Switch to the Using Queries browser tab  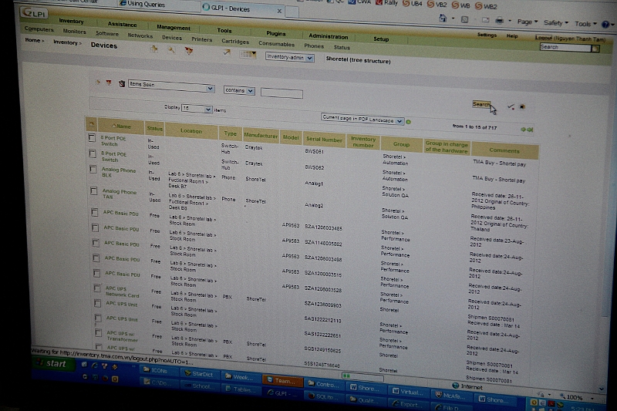[147, 5]
